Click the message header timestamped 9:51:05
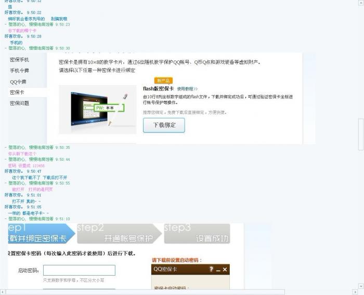Screen dimensions: 364x295 coord(23,207)
